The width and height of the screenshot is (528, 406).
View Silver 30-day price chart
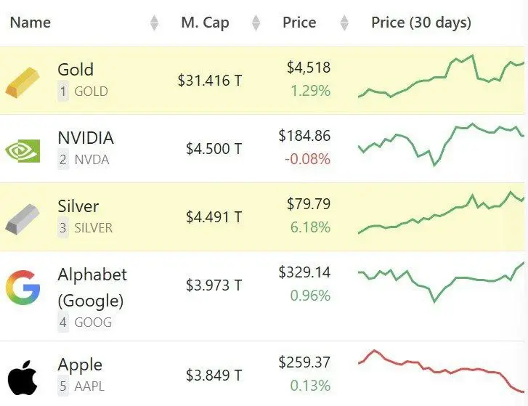tap(440, 214)
